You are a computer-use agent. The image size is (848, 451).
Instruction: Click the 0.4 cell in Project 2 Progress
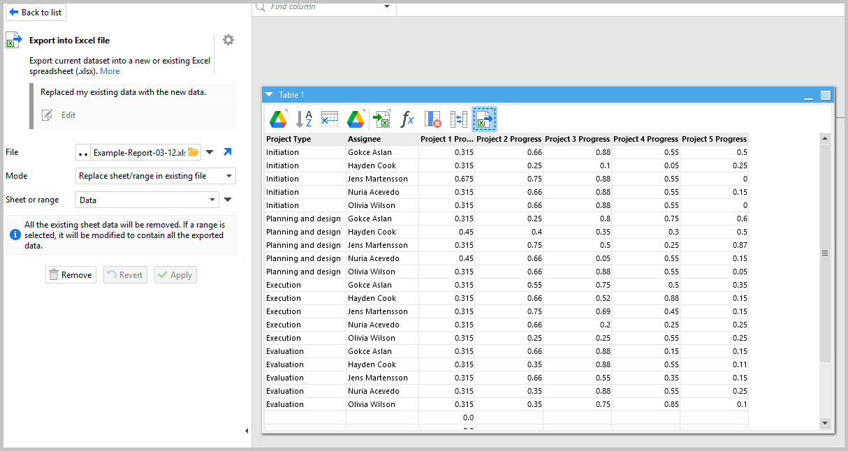click(x=509, y=232)
